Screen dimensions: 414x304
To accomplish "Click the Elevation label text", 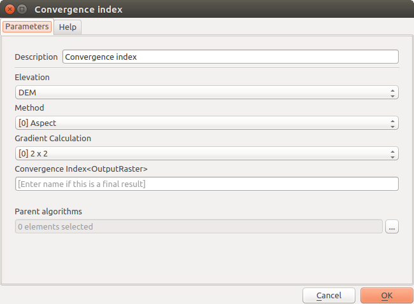I will click(32, 78).
